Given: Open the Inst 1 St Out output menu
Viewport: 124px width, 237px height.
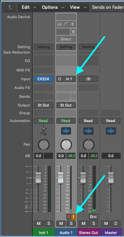Looking at the screenshot, I should click(x=44, y=105).
